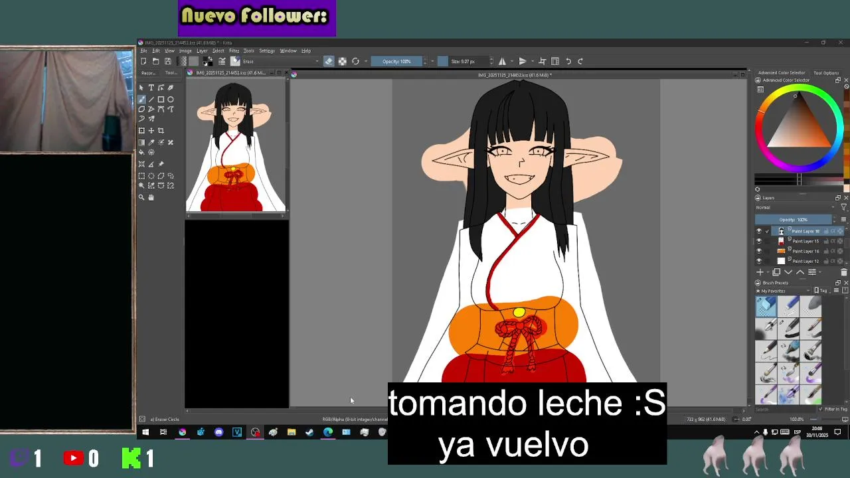The image size is (850, 478).
Task: Open the Layer menu
Action: pyautogui.click(x=202, y=50)
